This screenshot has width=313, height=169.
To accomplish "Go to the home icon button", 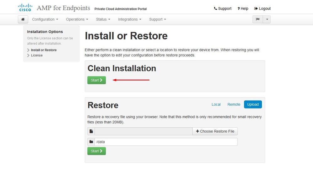I will tap(23, 19).
